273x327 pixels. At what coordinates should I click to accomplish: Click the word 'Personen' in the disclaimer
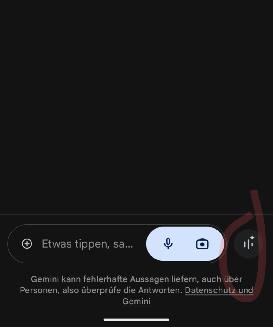[x=40, y=290]
